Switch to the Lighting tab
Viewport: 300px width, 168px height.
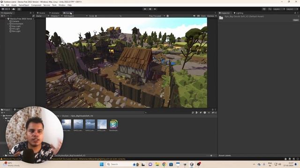[x=239, y=13]
